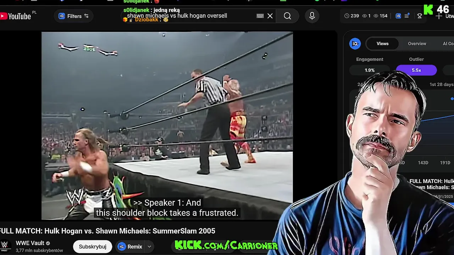Open the vidIQ list menu with notification dot
The width and height of the screenshot is (454, 255).
(407, 16)
